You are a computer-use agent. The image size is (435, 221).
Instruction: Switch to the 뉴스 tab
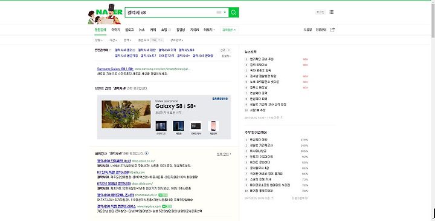pyautogui.click(x=142, y=30)
